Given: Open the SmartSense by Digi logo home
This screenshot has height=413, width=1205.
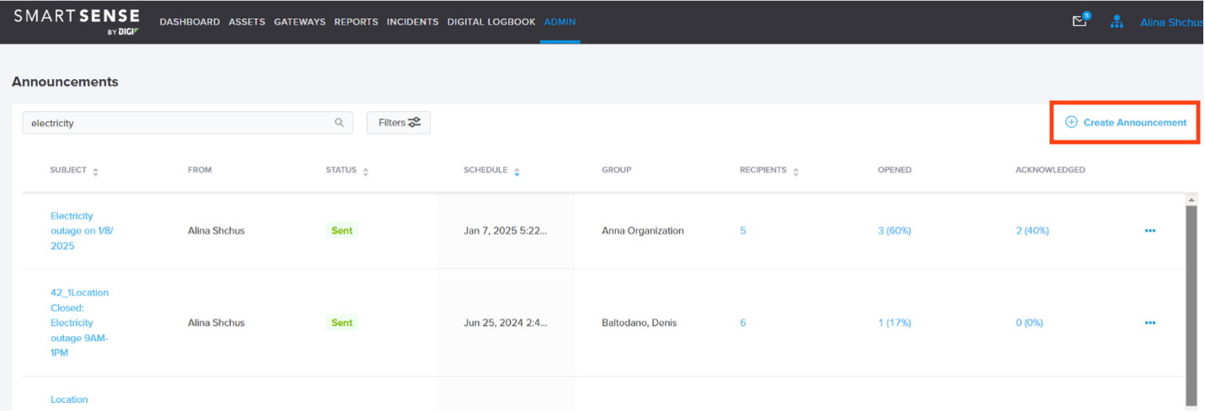Looking at the screenshot, I should point(76,22).
